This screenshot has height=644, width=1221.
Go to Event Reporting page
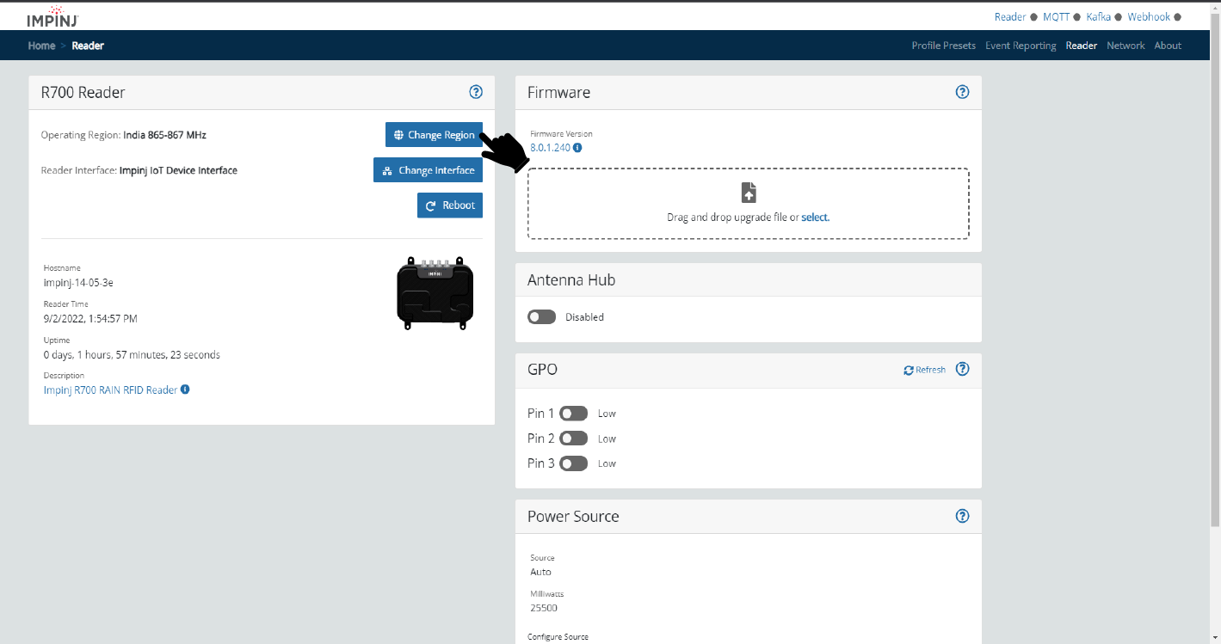[x=1020, y=46]
